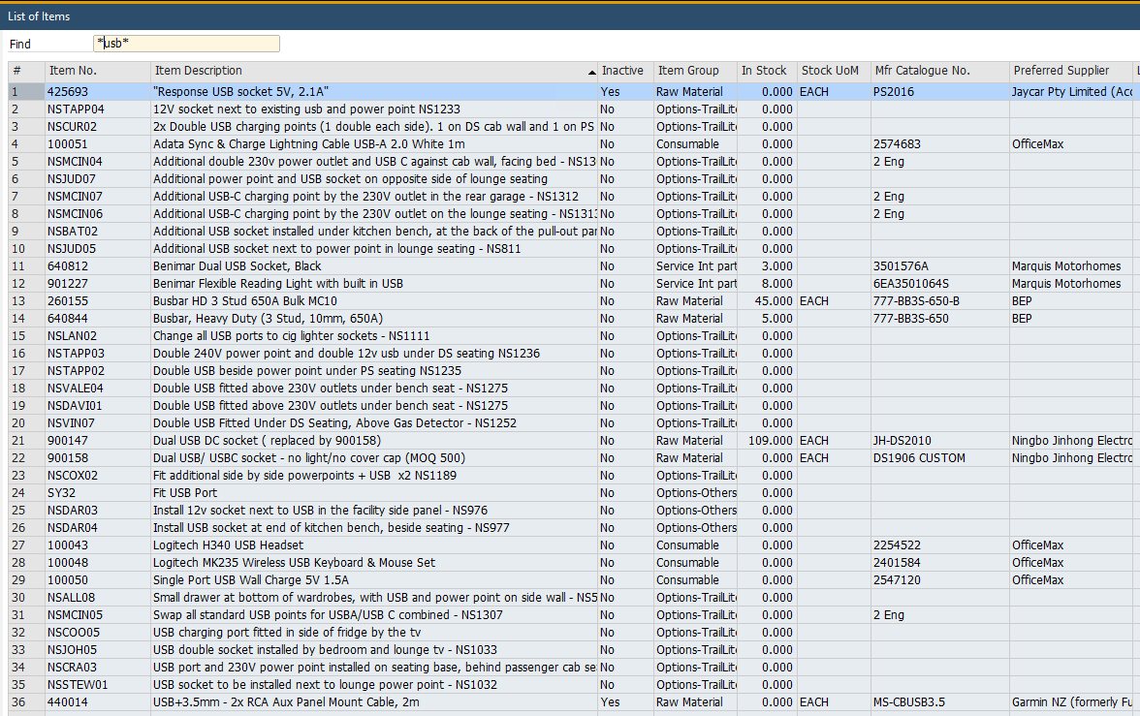Click the Preferred Supplier column header
Image resolution: width=1140 pixels, height=716 pixels.
[x=1061, y=71]
